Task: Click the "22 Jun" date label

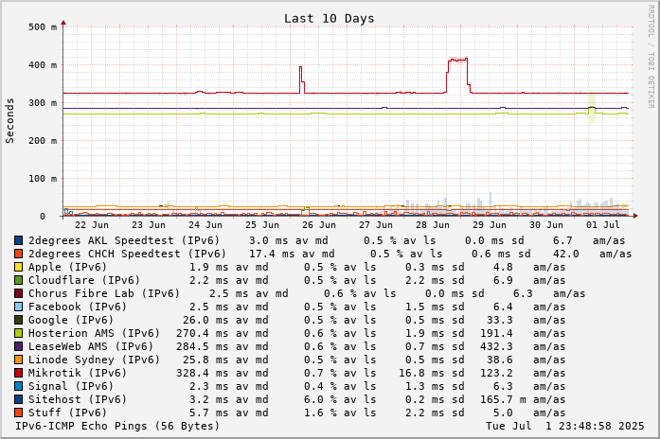Action: (92, 225)
